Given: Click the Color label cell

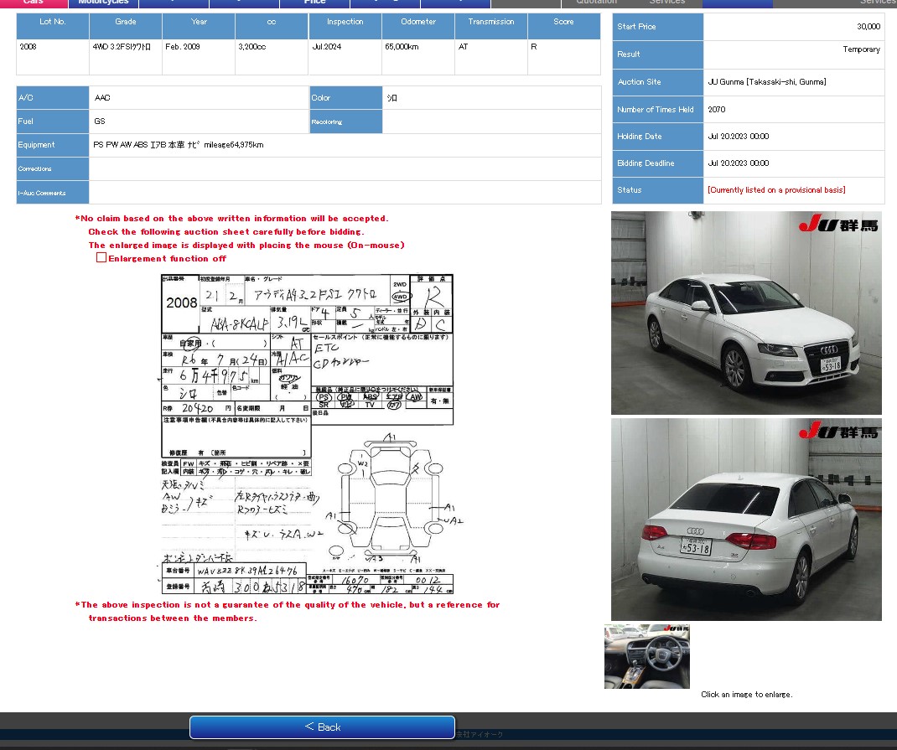Looking at the screenshot, I should click(346, 98).
